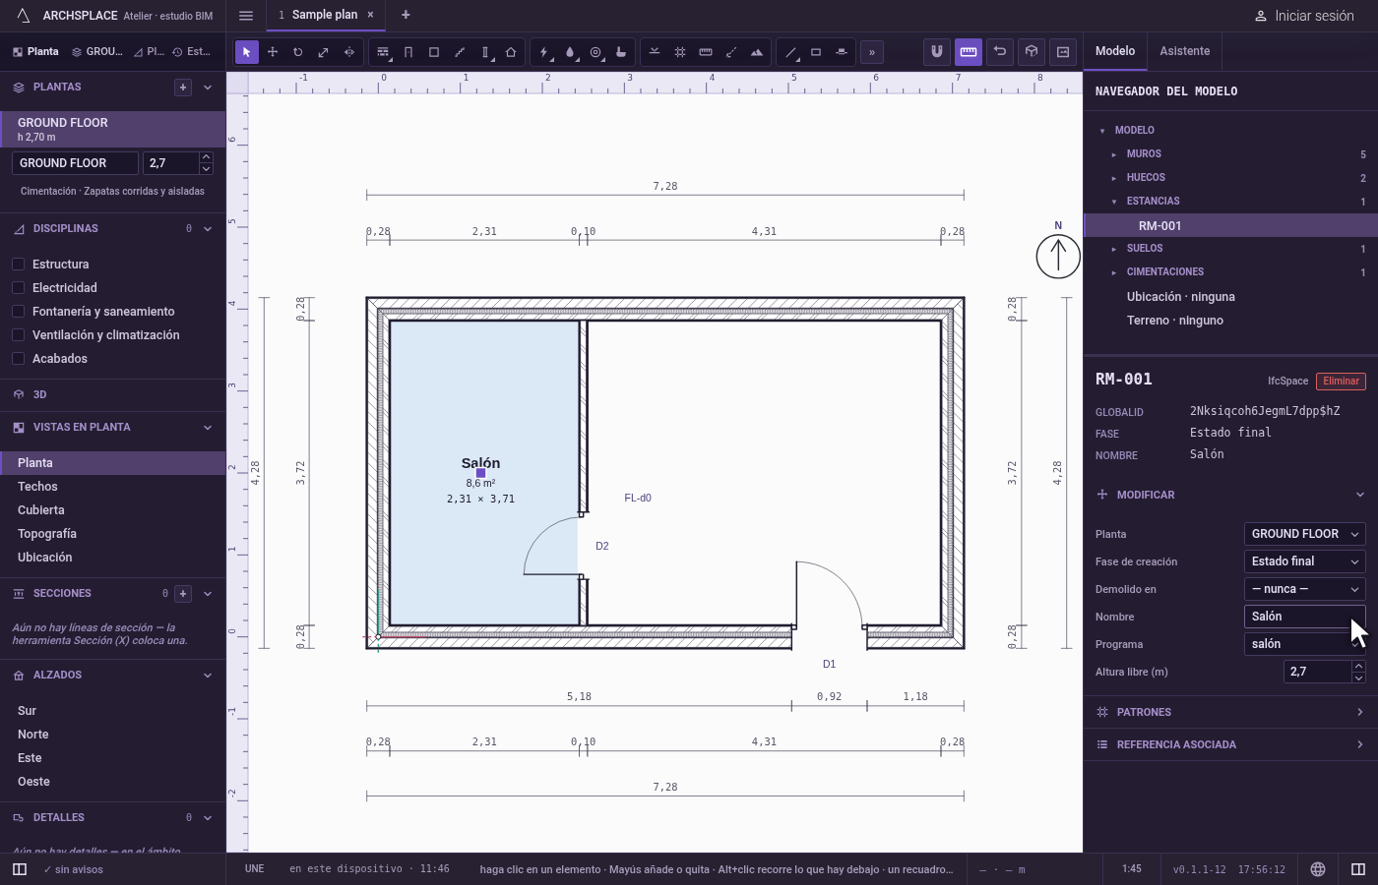This screenshot has width=1378, height=885.
Task: Open the Fase de creación dropdown
Action: pyautogui.click(x=1305, y=561)
